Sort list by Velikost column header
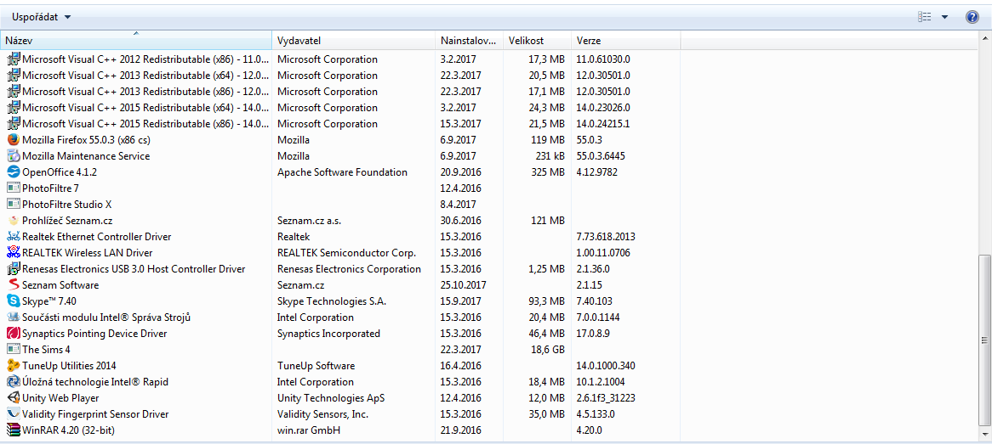Image resolution: width=992 pixels, height=444 pixels. (536, 41)
